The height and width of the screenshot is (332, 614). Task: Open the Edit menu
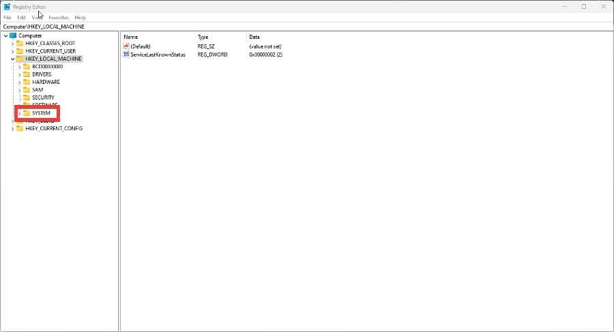[x=21, y=18]
